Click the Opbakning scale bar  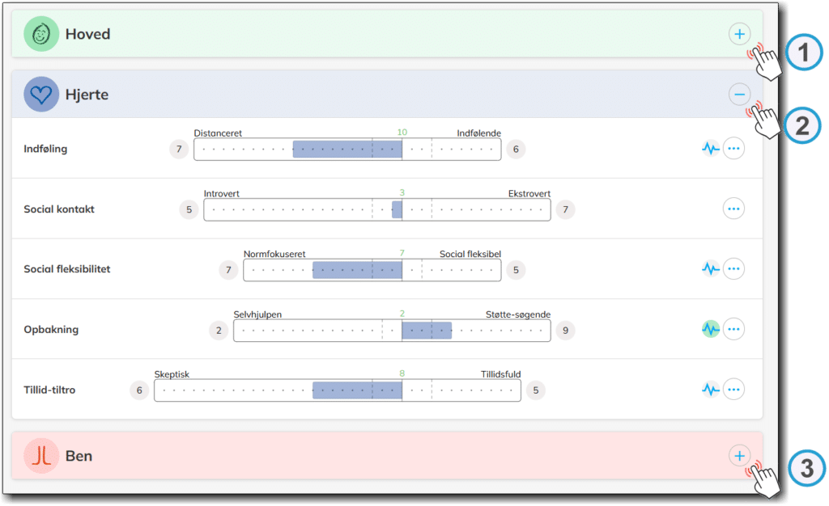pyautogui.click(x=392, y=330)
